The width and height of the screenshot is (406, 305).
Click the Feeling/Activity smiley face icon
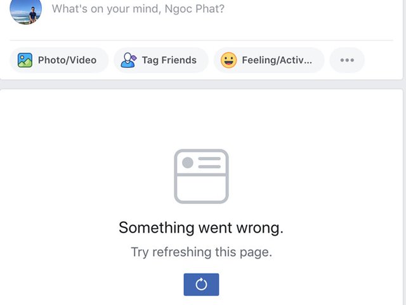pyautogui.click(x=228, y=60)
